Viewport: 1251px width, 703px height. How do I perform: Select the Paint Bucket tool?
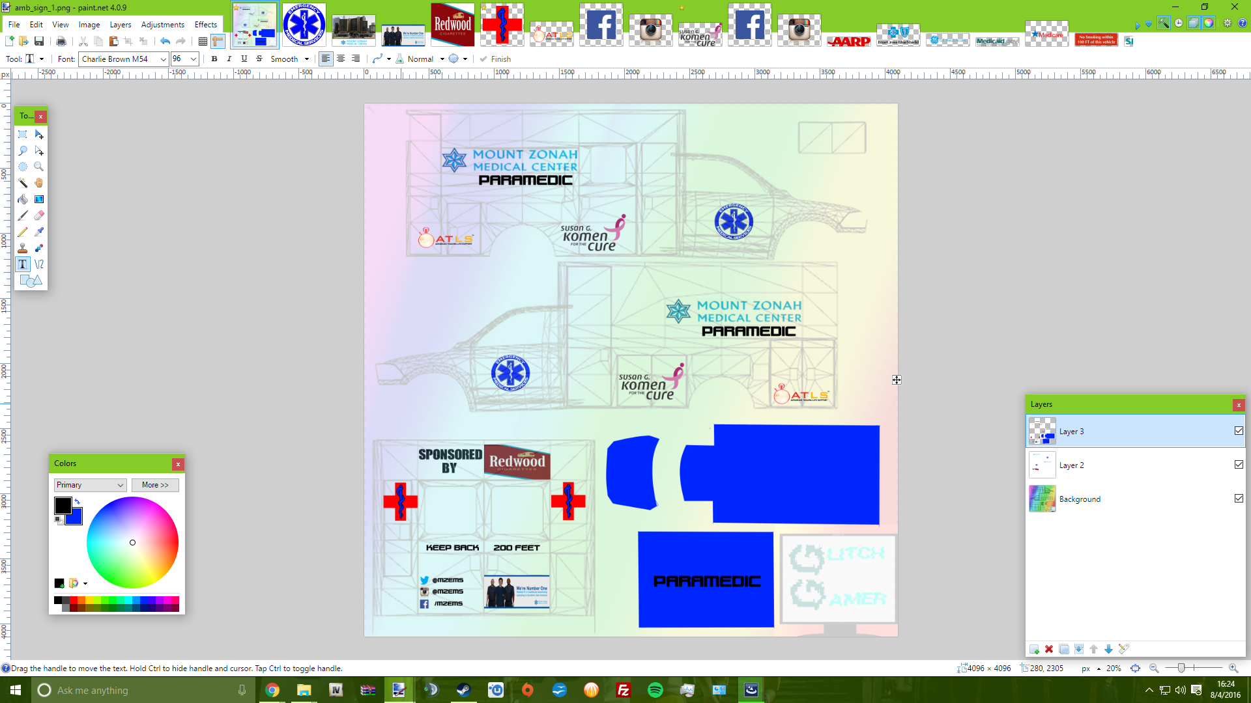click(23, 199)
